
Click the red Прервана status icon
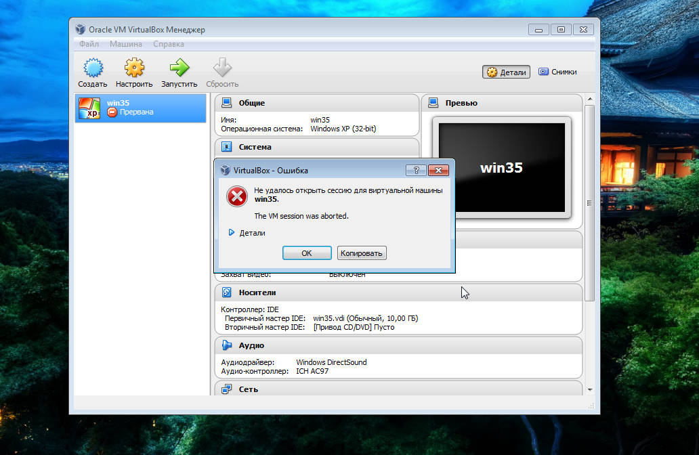(112, 112)
